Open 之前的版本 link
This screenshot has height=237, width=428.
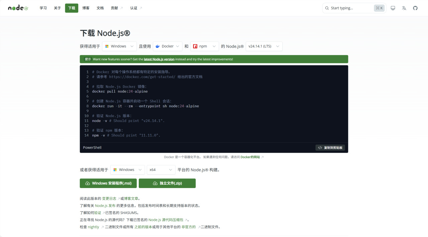coord(143,227)
